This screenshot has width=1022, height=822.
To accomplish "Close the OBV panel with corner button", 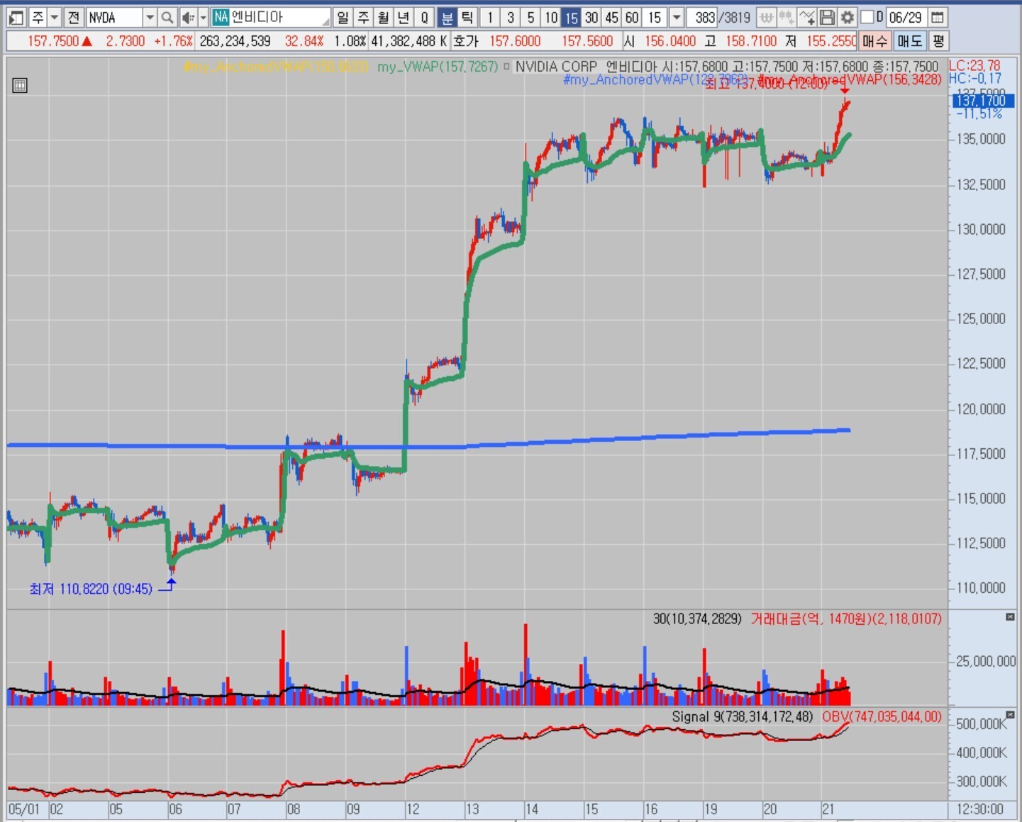I will click(1010, 714).
